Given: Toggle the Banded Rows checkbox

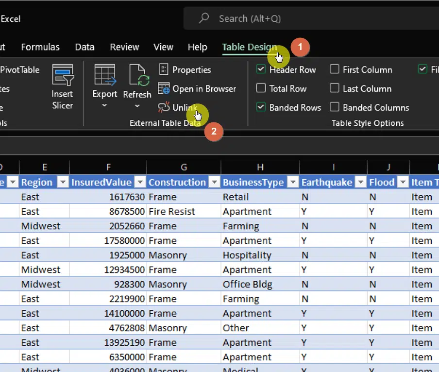Looking at the screenshot, I should coord(261,107).
